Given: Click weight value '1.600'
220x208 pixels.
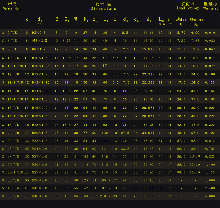Looking at the screenshot, I should (210, 180).
